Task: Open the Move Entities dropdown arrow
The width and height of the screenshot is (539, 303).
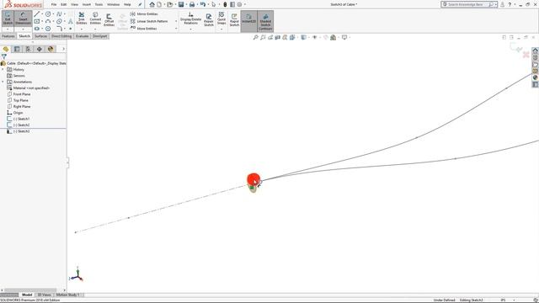Action: tap(176, 29)
